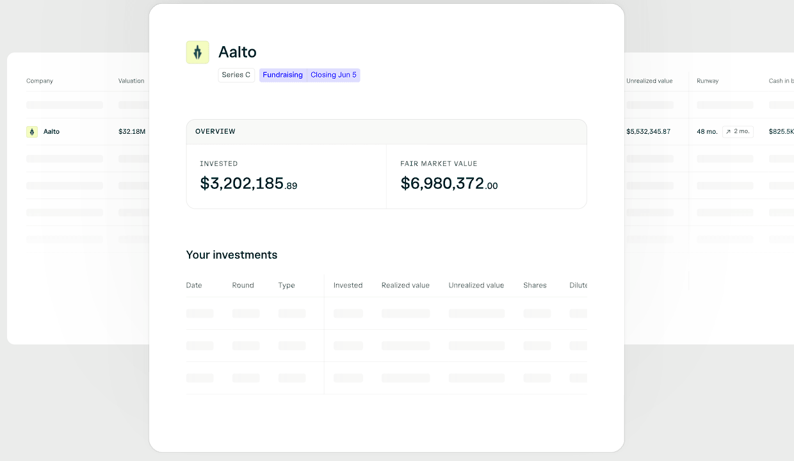
Task: Click the OVERVIEW section header
Action: (387, 132)
